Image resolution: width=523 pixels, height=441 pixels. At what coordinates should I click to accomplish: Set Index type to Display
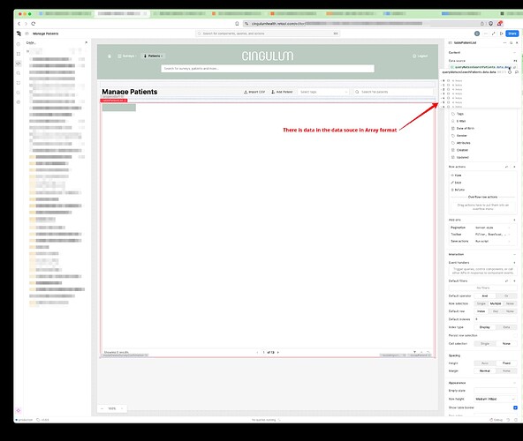[485, 327]
